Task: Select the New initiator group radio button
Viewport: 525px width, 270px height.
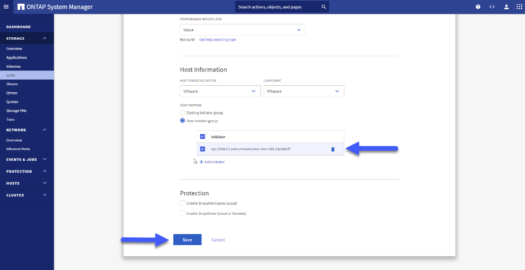Action: (x=183, y=121)
